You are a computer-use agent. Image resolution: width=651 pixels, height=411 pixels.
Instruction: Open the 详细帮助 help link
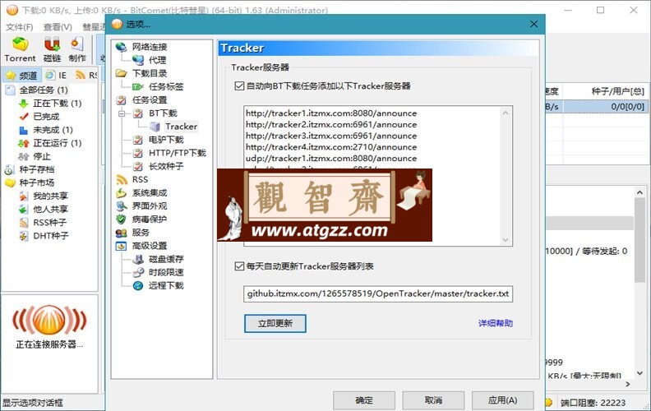(496, 323)
